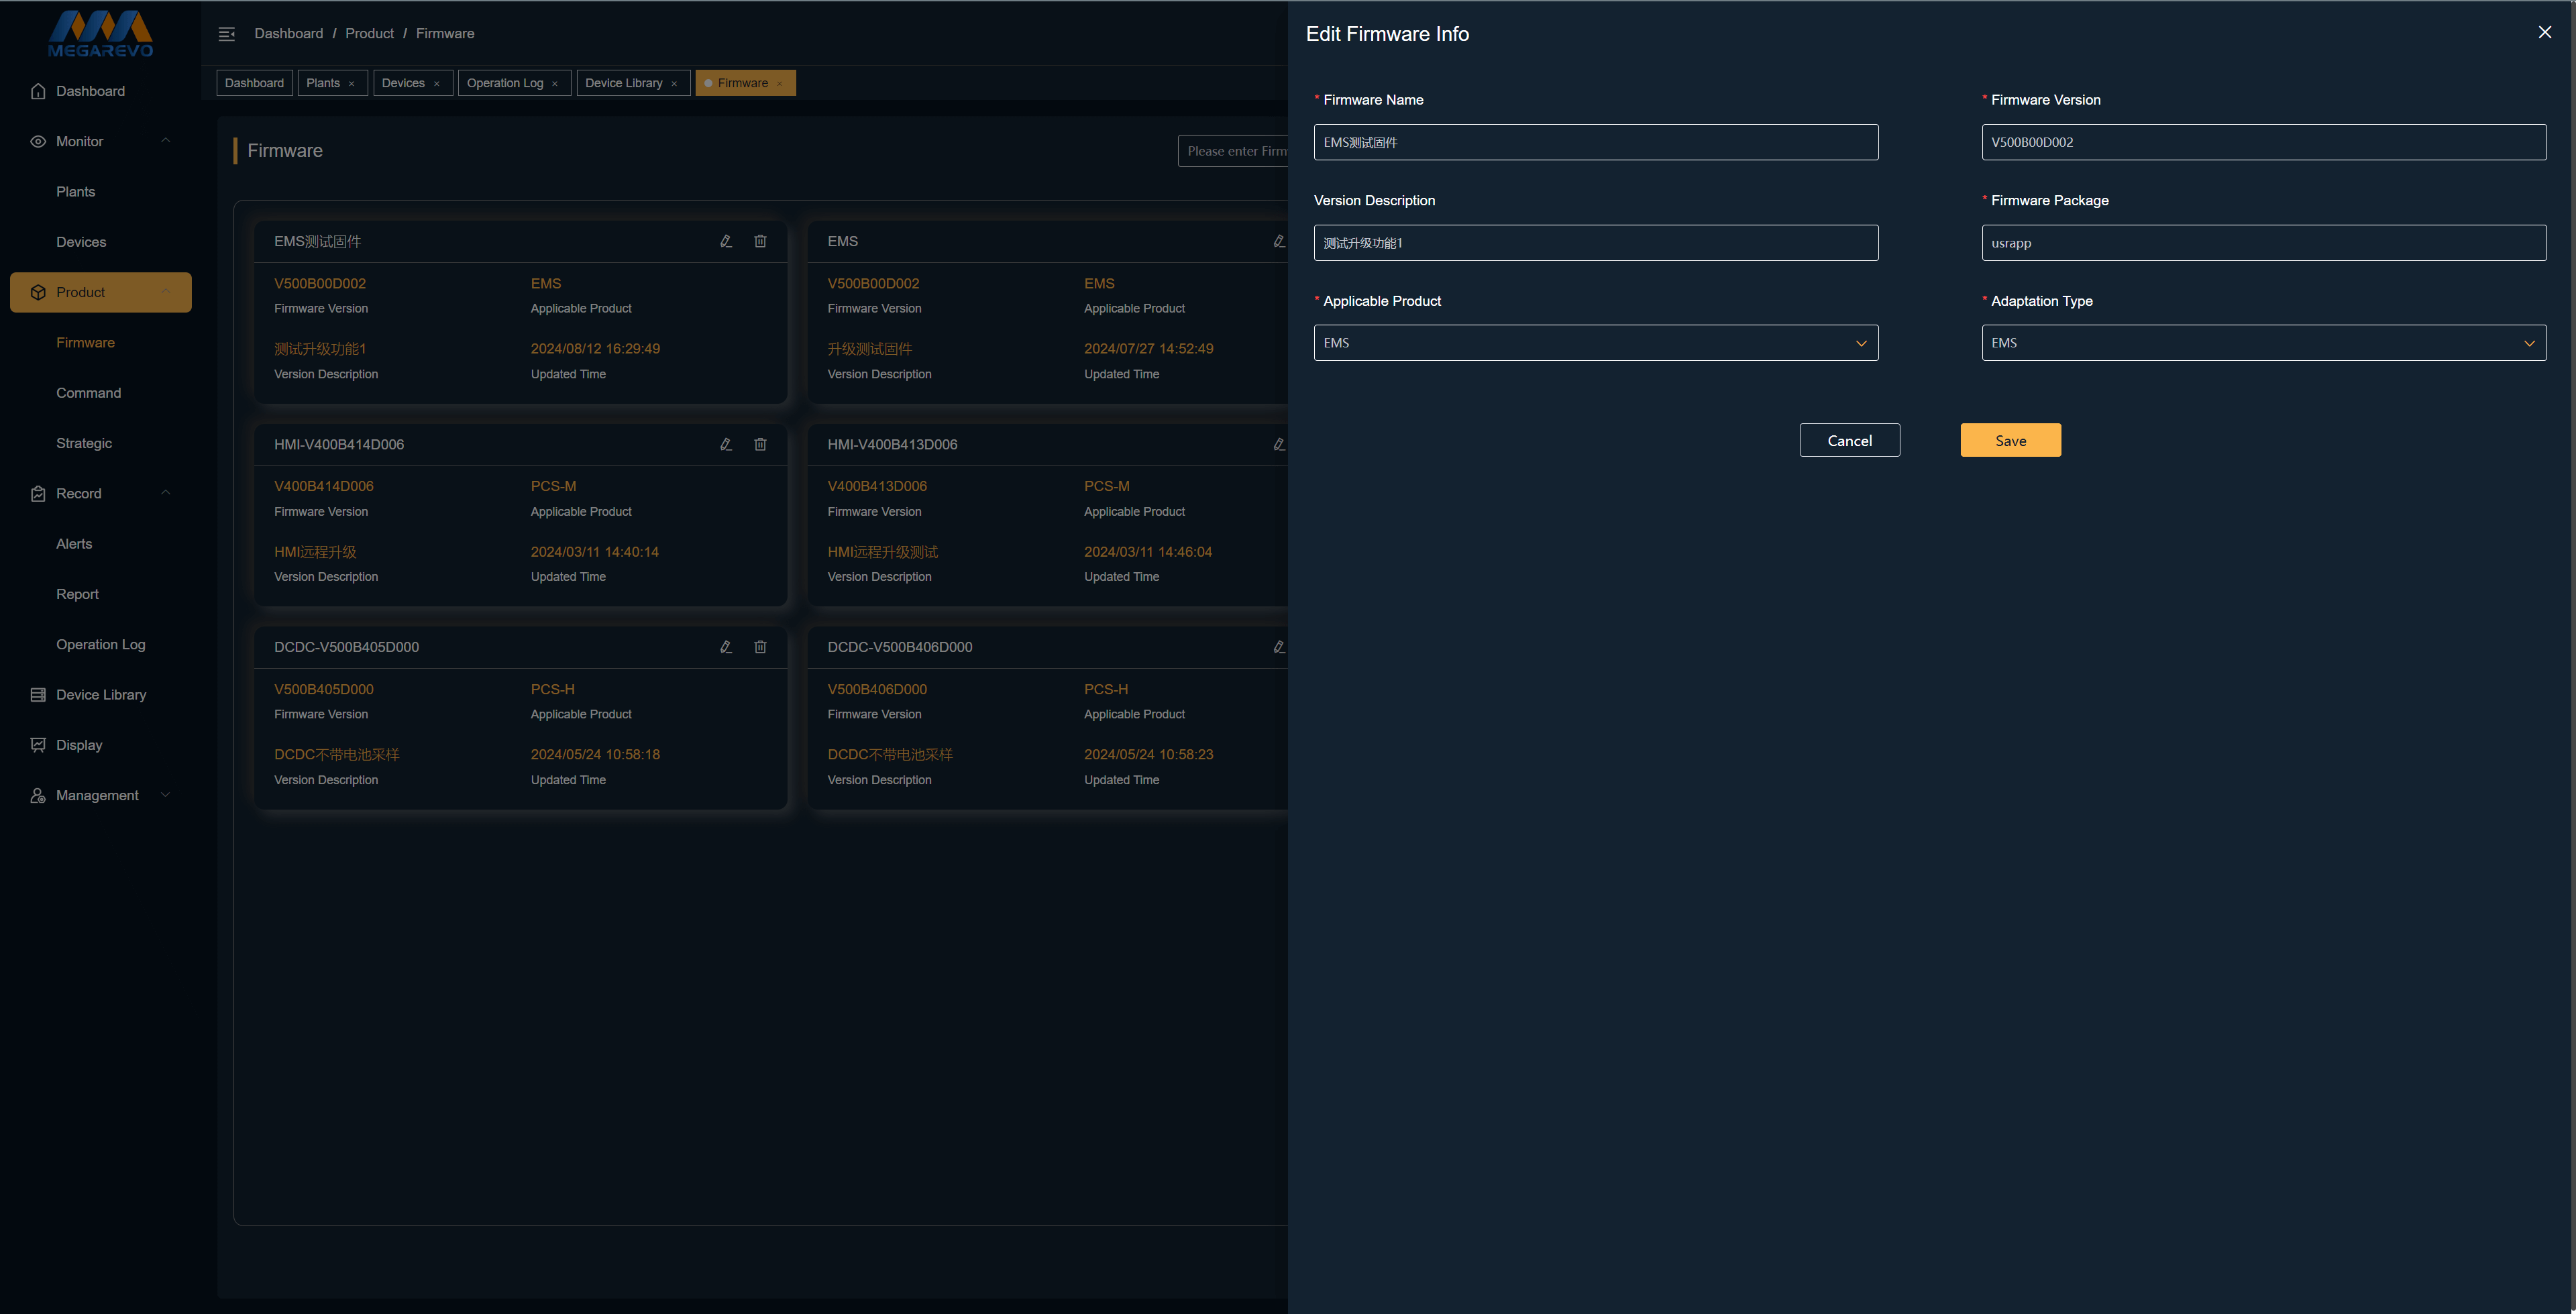Close the Edit Firmware Info panel
This screenshot has height=1314, width=2576.
click(2545, 33)
